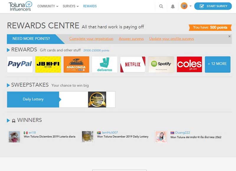This screenshot has height=171, width=236.
Task: Pick the Netflix reward tile
Action: 133,64
